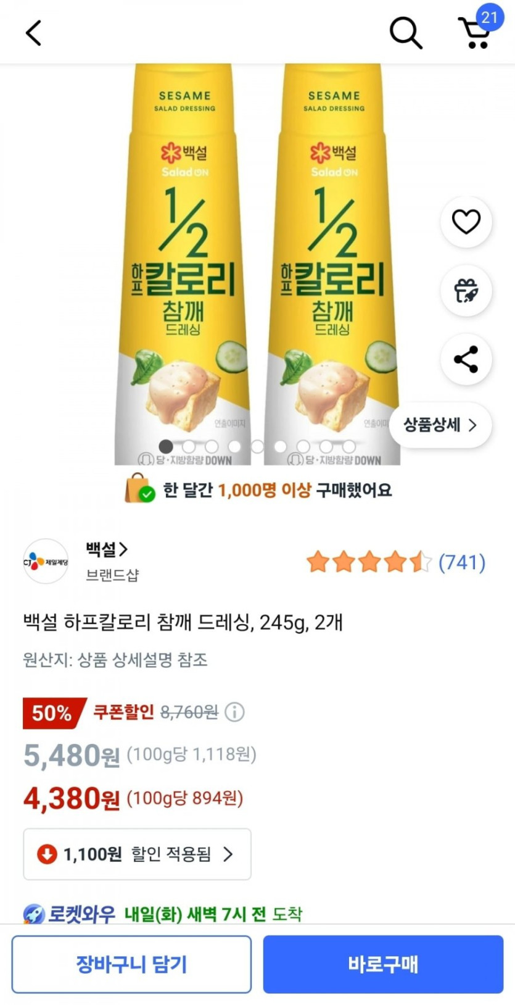Add product to wishlist with heart icon
515x1005 pixels.
click(x=466, y=222)
